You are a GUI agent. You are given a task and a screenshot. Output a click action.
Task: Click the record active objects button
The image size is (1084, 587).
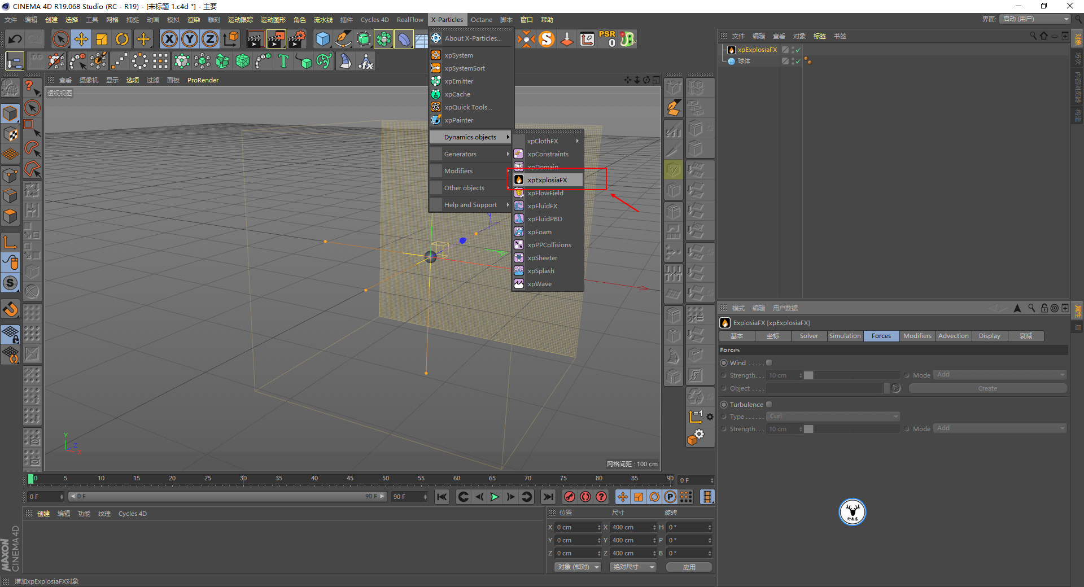(x=570, y=497)
